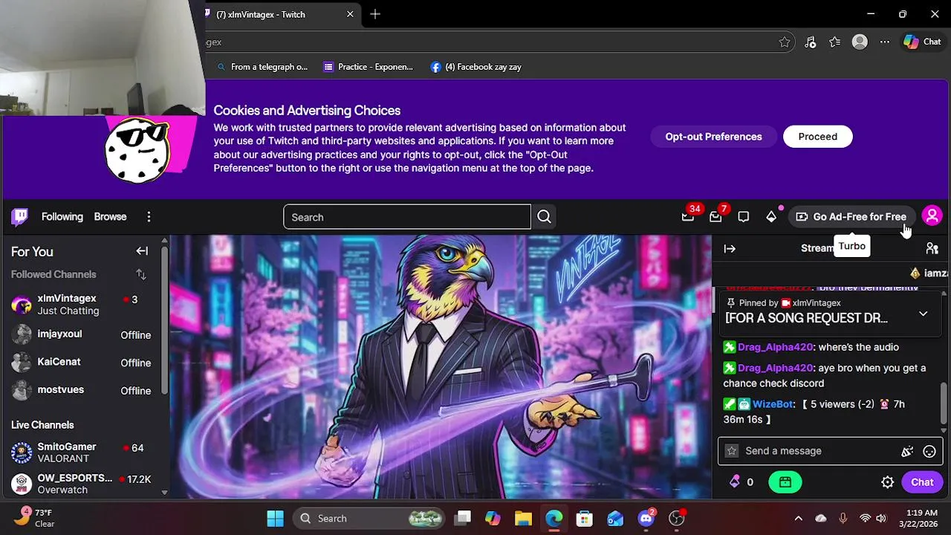
Task: Open browser Favorites list icon
Action: [x=835, y=42]
